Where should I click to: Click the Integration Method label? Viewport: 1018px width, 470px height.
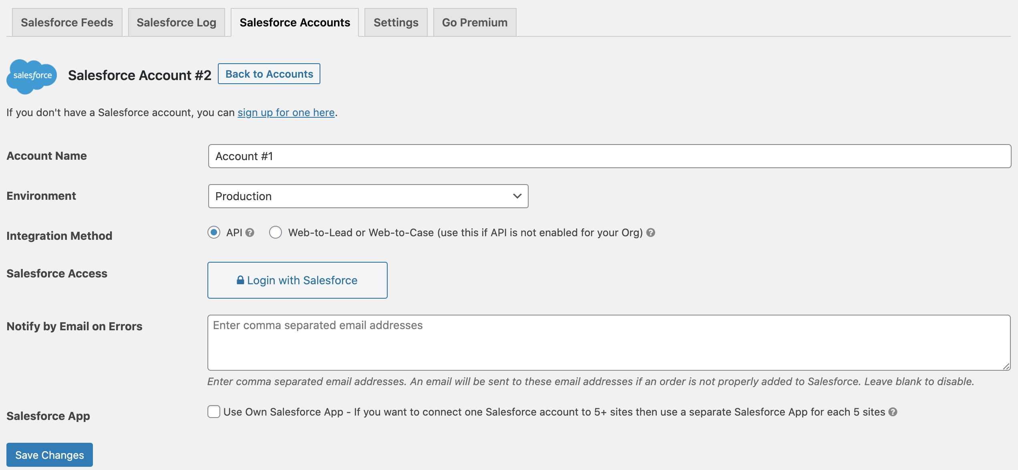tap(59, 236)
